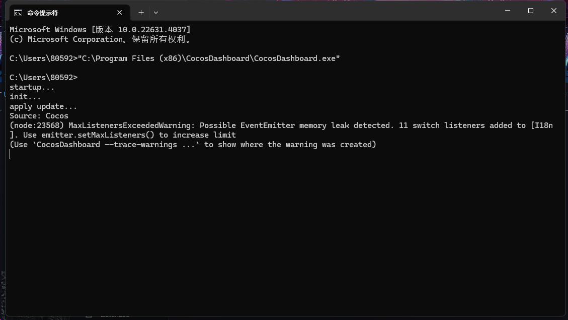Click the "Source: Cocos" output line
The width and height of the screenshot is (568, 320).
coord(39,116)
